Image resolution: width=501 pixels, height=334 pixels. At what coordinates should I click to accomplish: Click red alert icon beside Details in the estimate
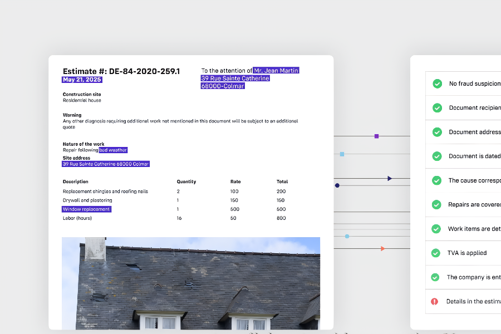434,301
